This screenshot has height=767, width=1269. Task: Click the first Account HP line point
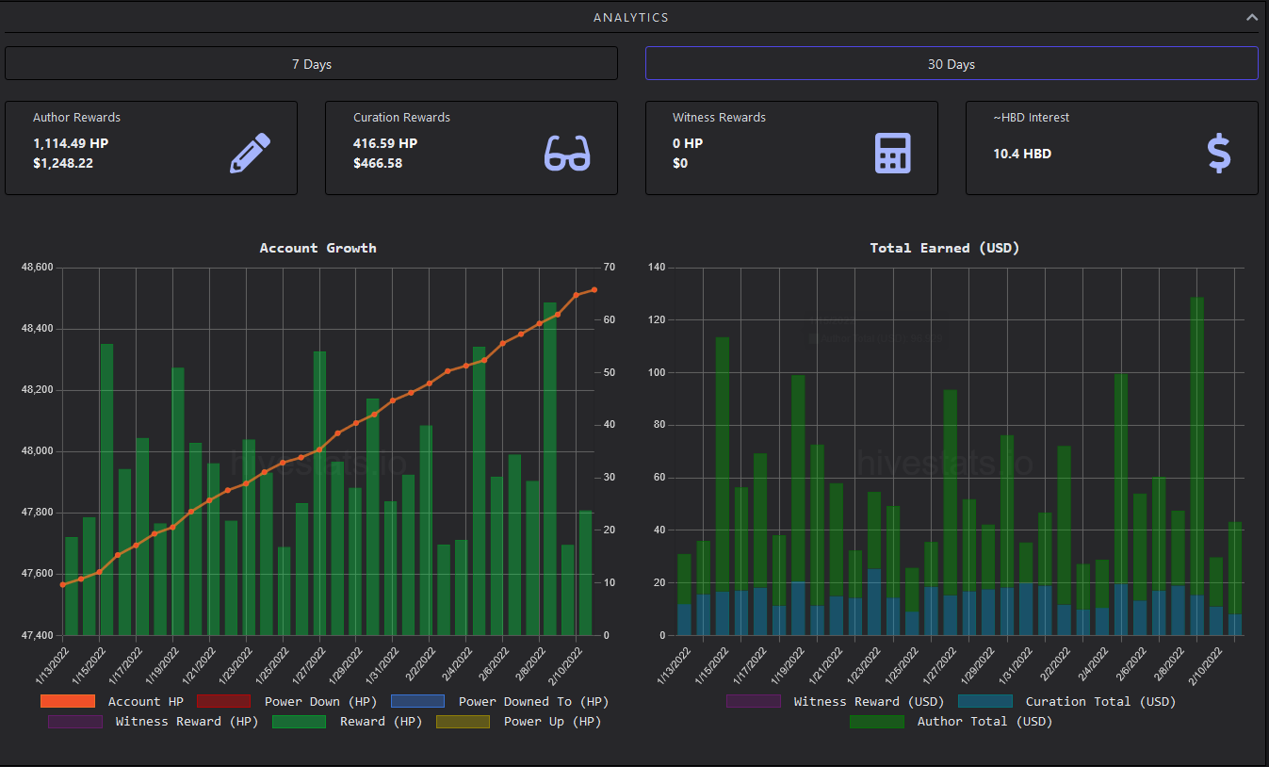(63, 584)
